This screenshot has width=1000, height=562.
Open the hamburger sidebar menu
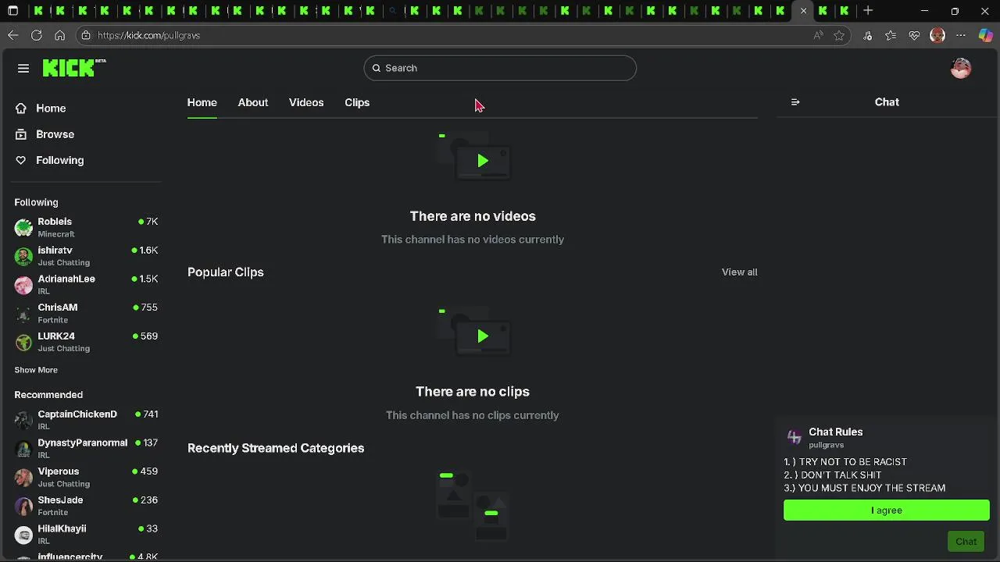click(x=23, y=68)
